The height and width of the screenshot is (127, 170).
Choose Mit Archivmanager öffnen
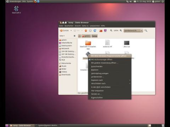[110, 60]
